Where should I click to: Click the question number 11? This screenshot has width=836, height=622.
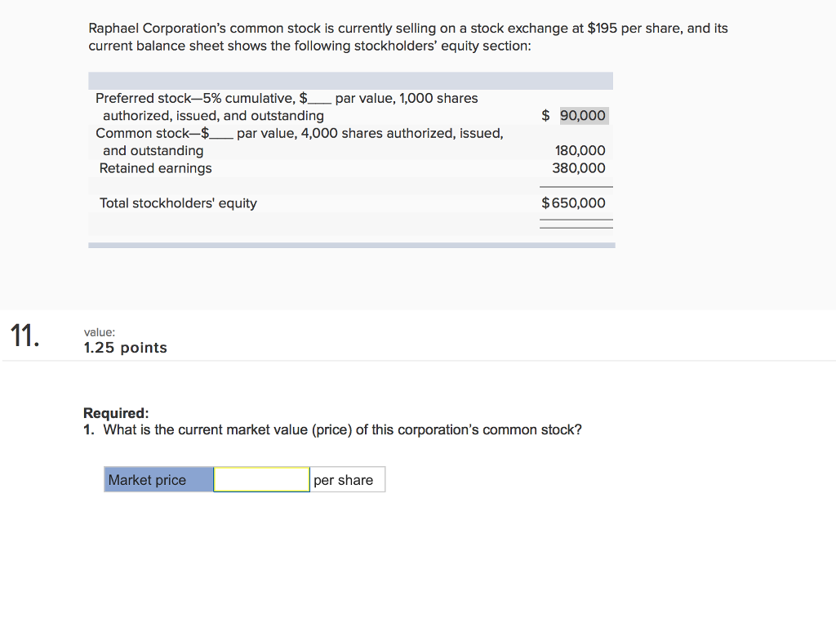pyautogui.click(x=24, y=336)
